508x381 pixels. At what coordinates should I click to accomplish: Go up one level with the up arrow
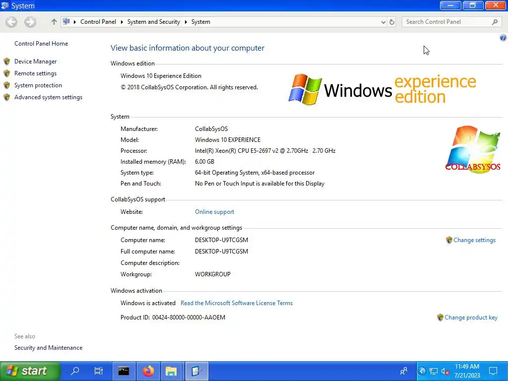(x=54, y=22)
